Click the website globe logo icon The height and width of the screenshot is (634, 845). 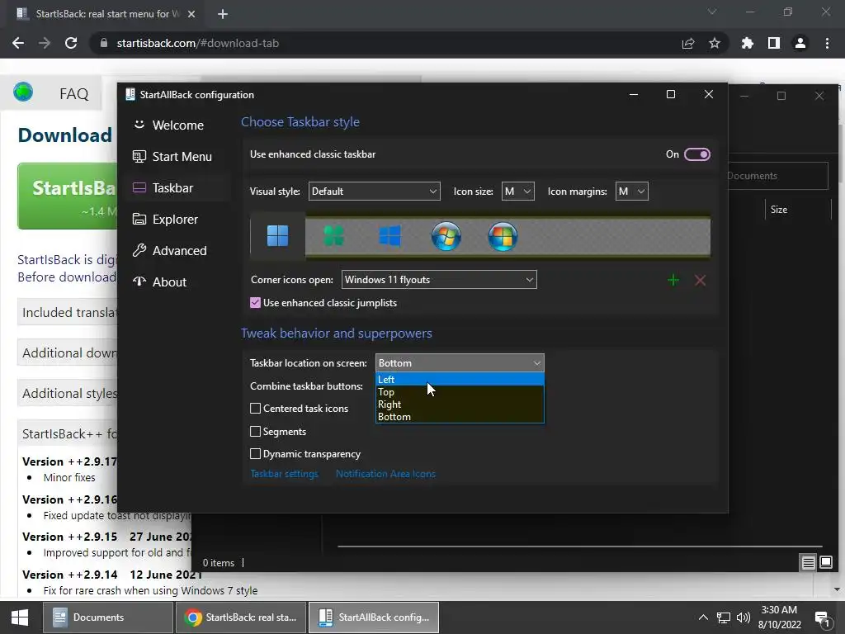pyautogui.click(x=23, y=92)
